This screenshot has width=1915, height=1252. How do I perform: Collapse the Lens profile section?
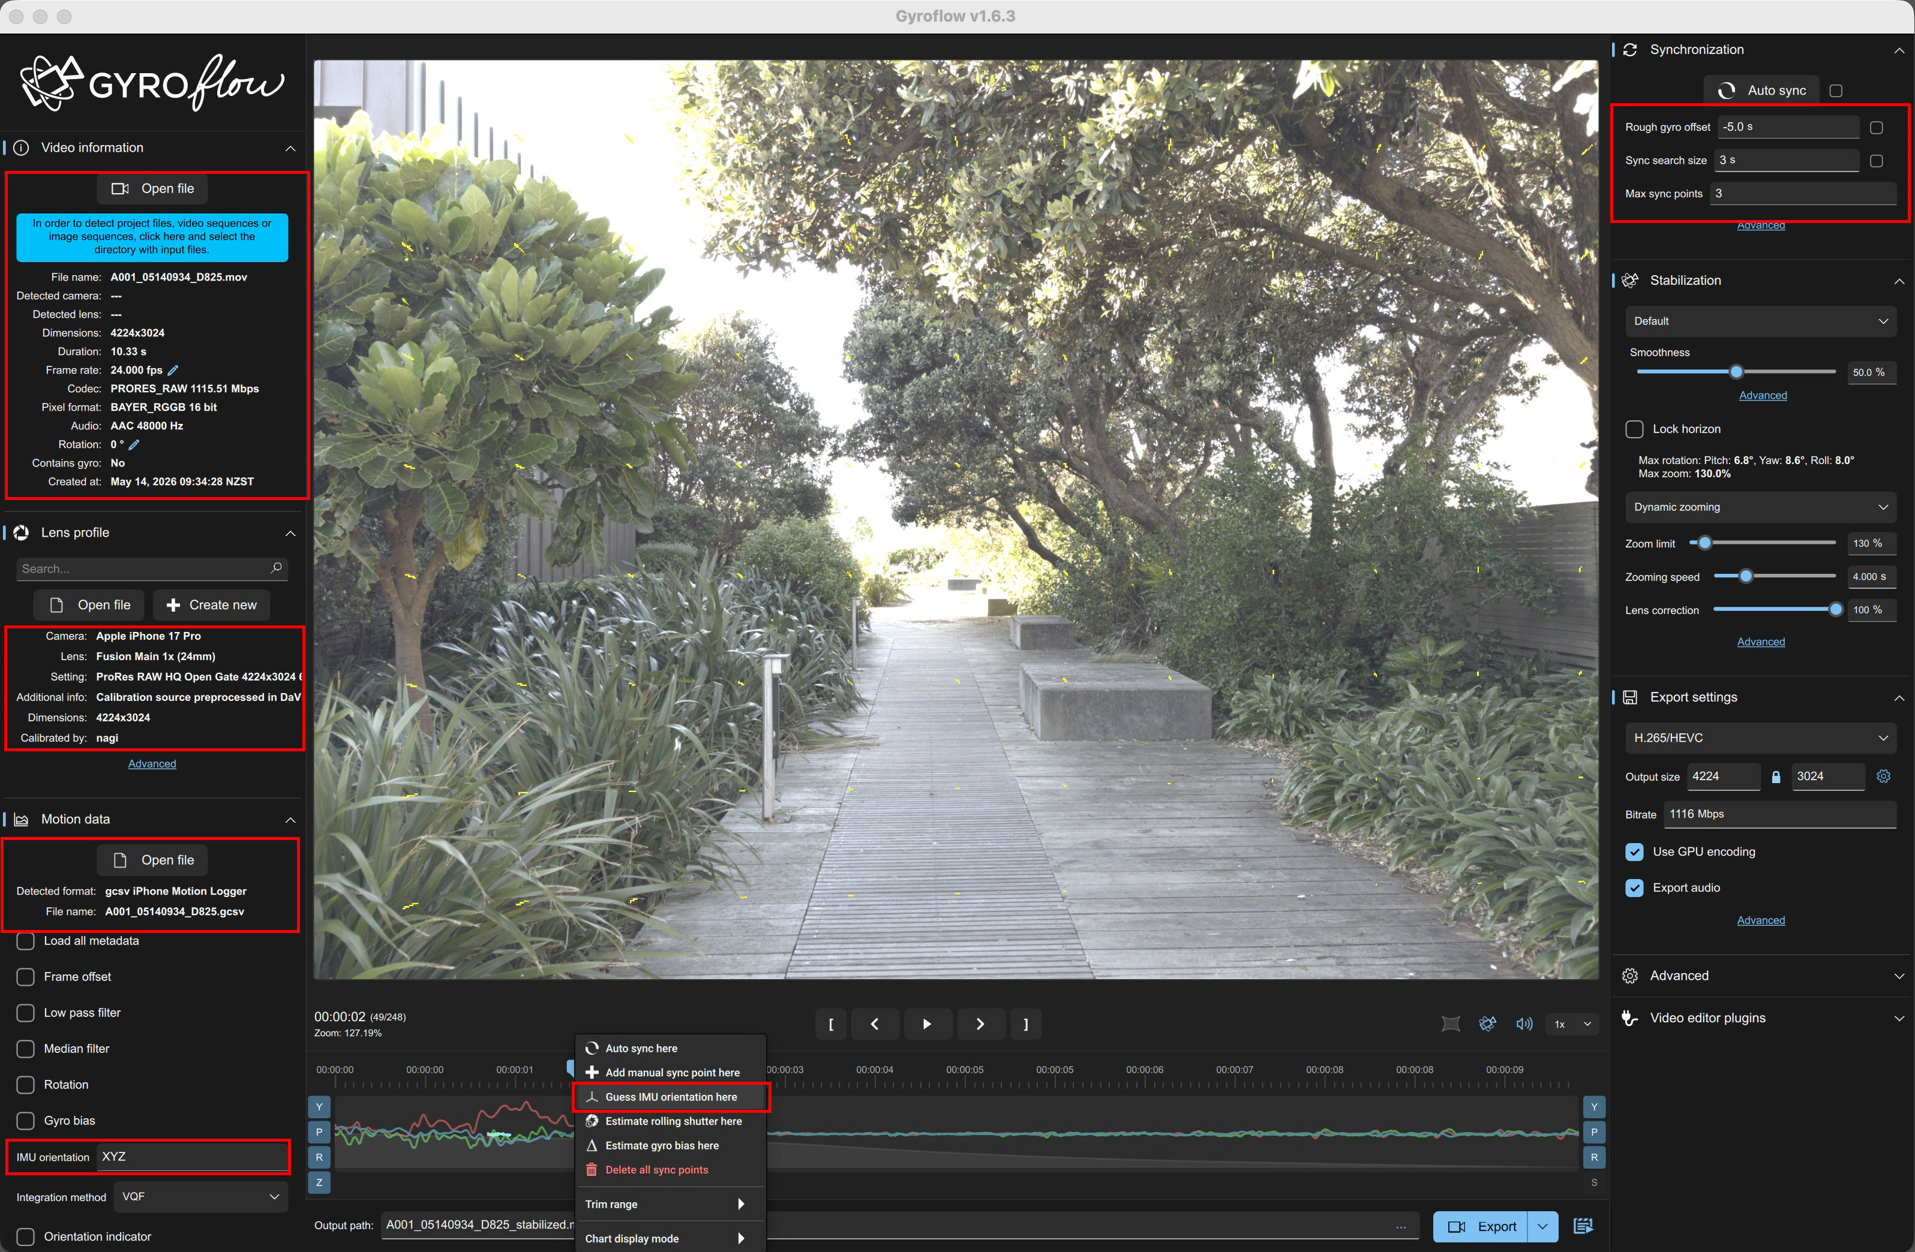click(290, 533)
